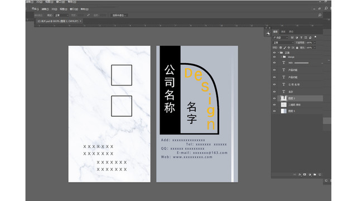Hide the 二维码 黑框 layer

pyautogui.click(x=274, y=105)
